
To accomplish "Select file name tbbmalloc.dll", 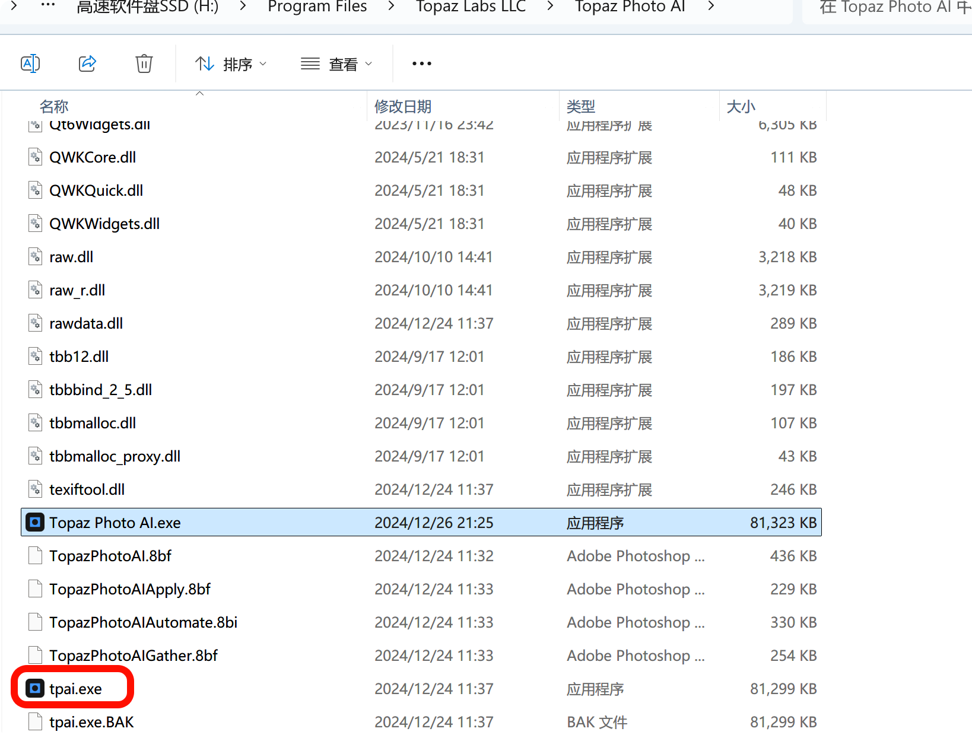I will point(93,423).
